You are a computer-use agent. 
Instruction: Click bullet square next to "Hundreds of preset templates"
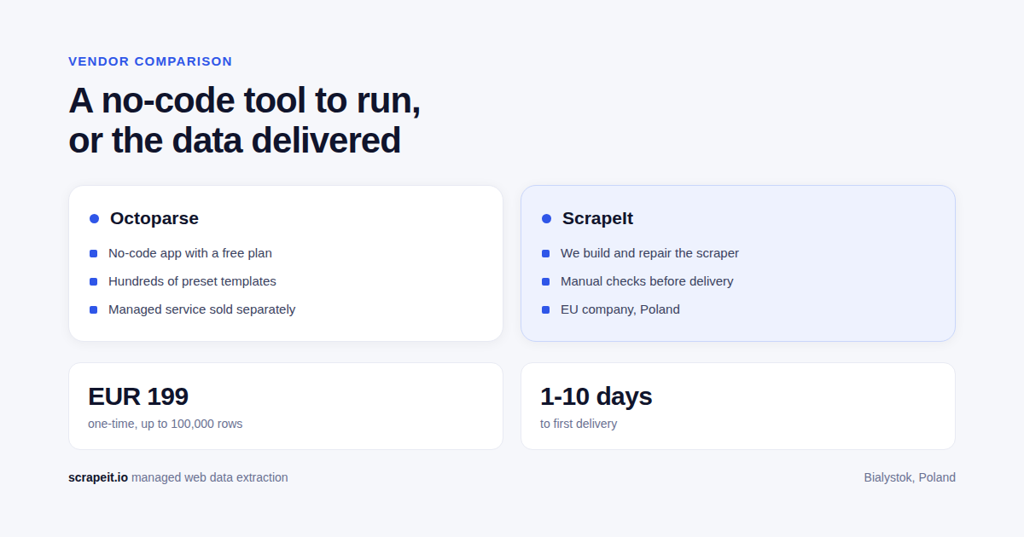click(93, 281)
